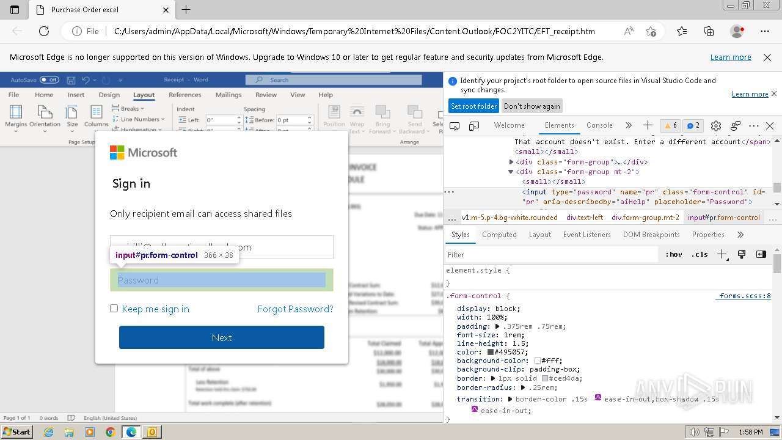Open the Event Listeners tab

pyautogui.click(x=586, y=235)
